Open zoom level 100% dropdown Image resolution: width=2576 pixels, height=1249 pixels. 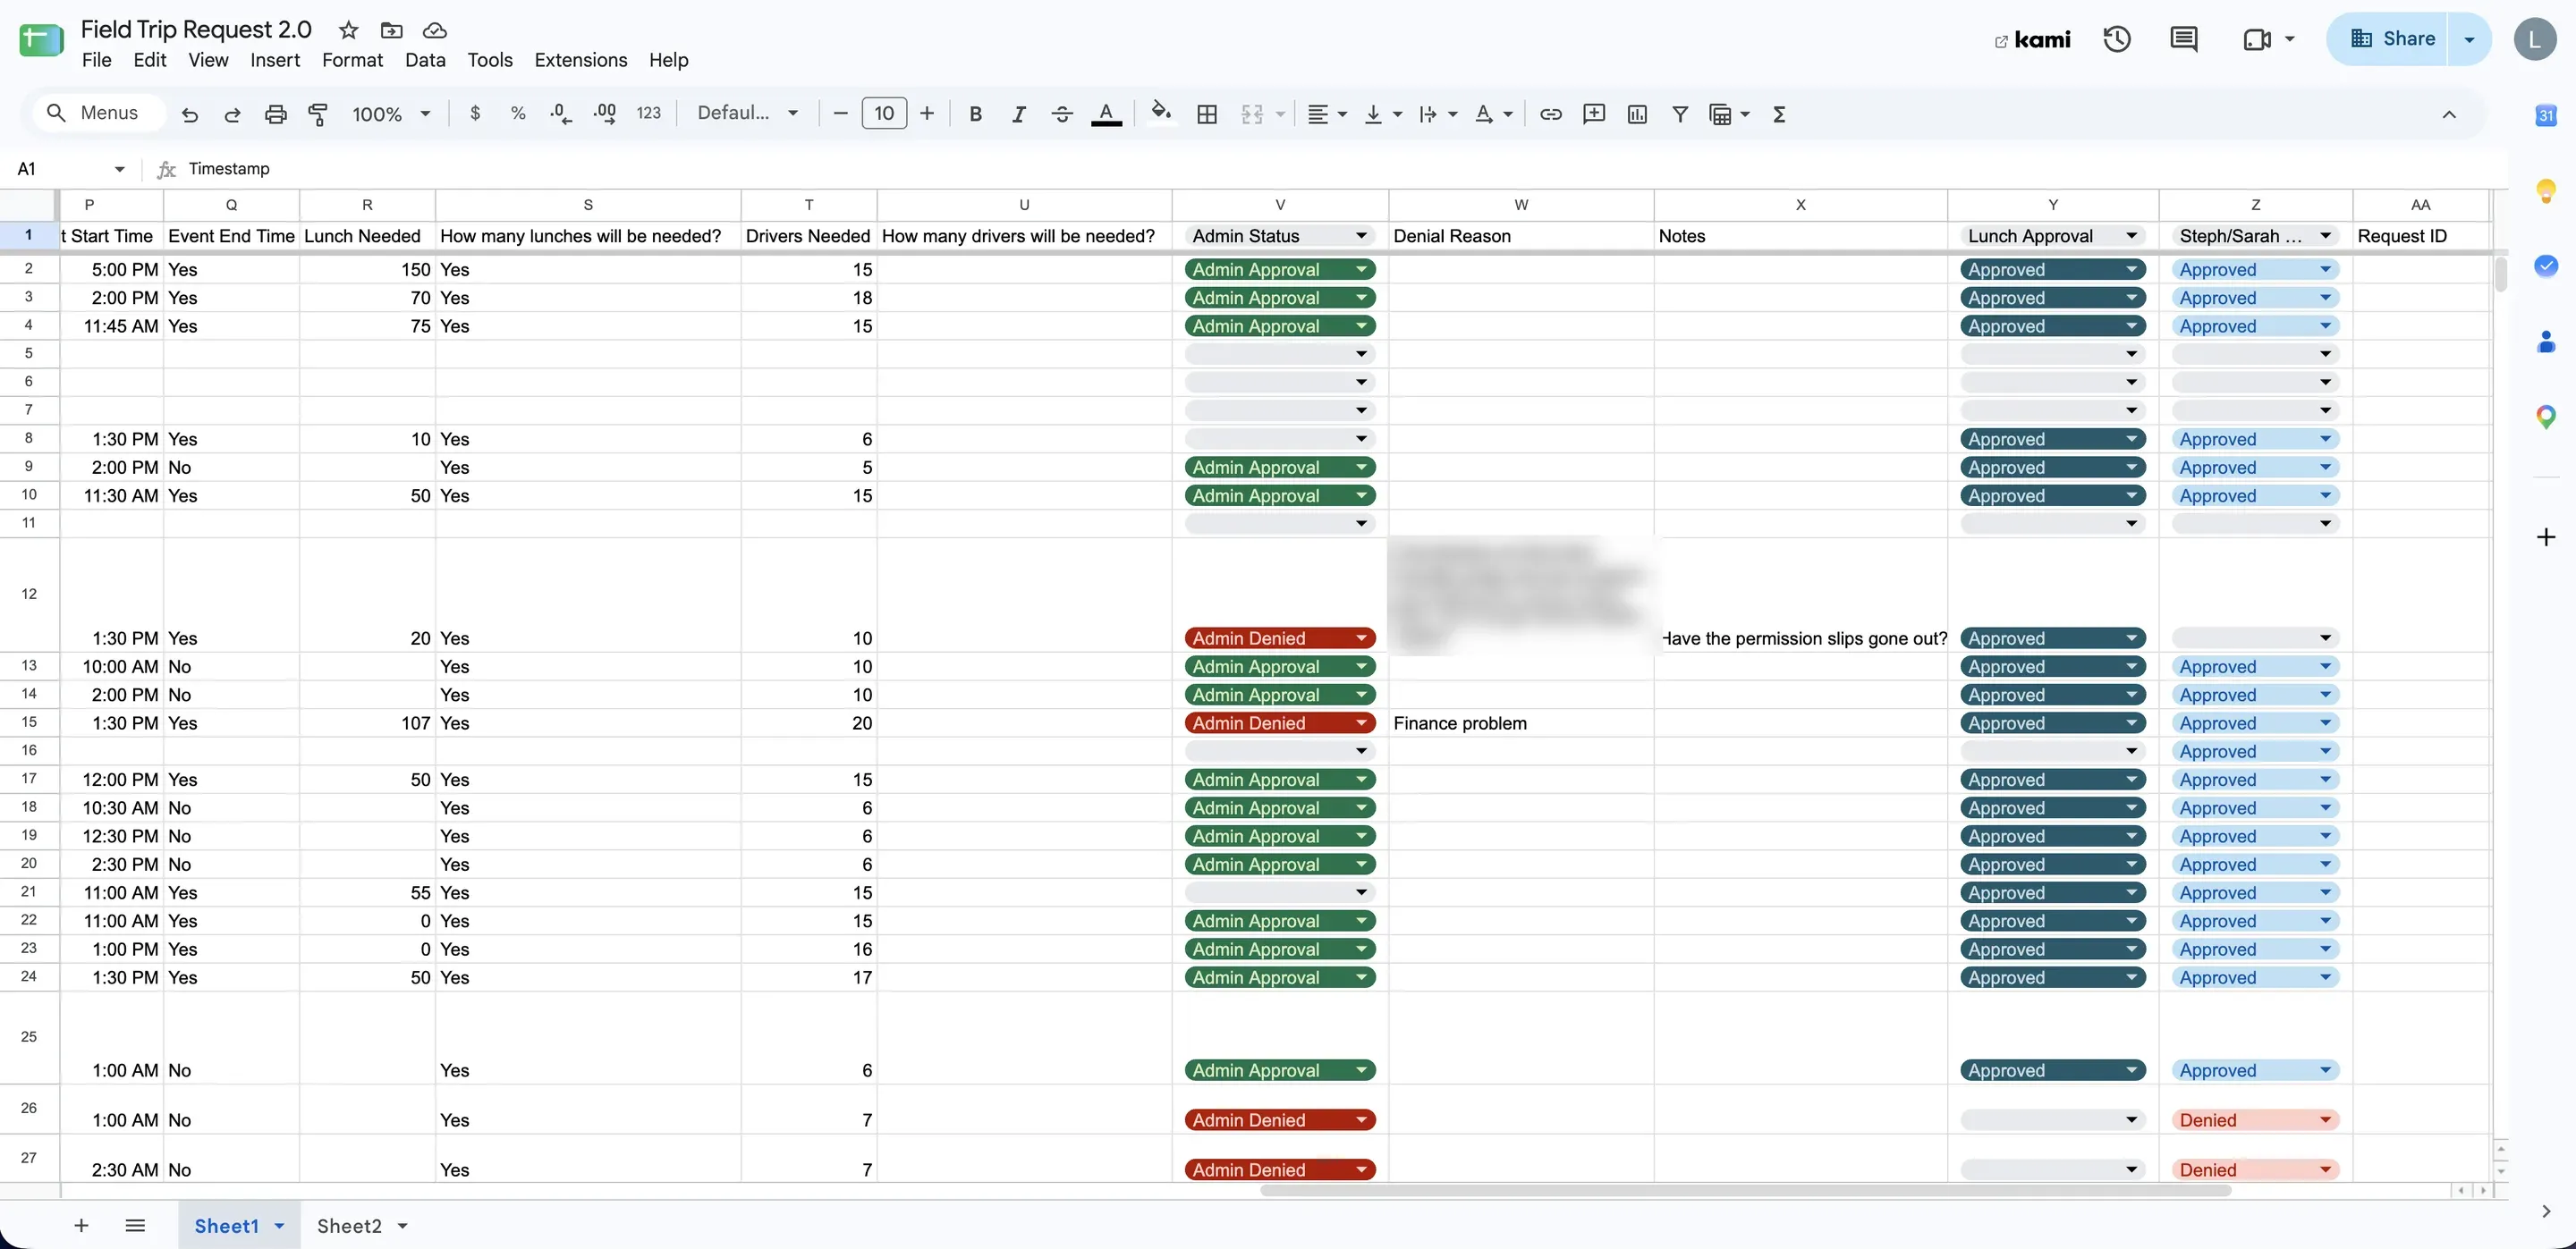click(x=391, y=114)
